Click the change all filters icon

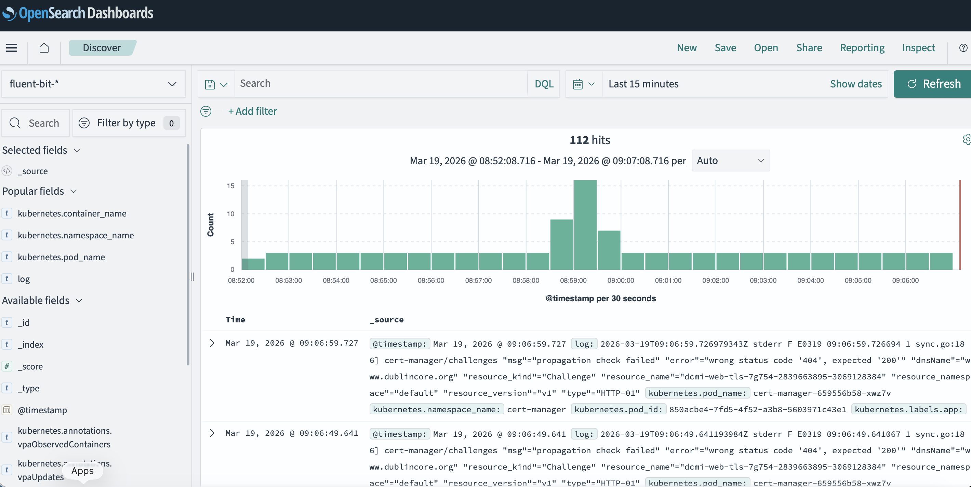tap(206, 111)
